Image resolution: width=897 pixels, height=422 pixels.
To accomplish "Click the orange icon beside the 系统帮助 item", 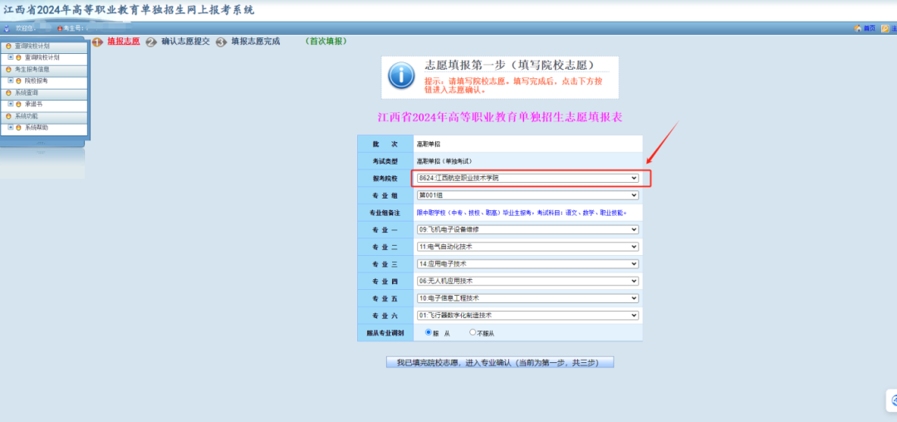I will click(x=19, y=128).
